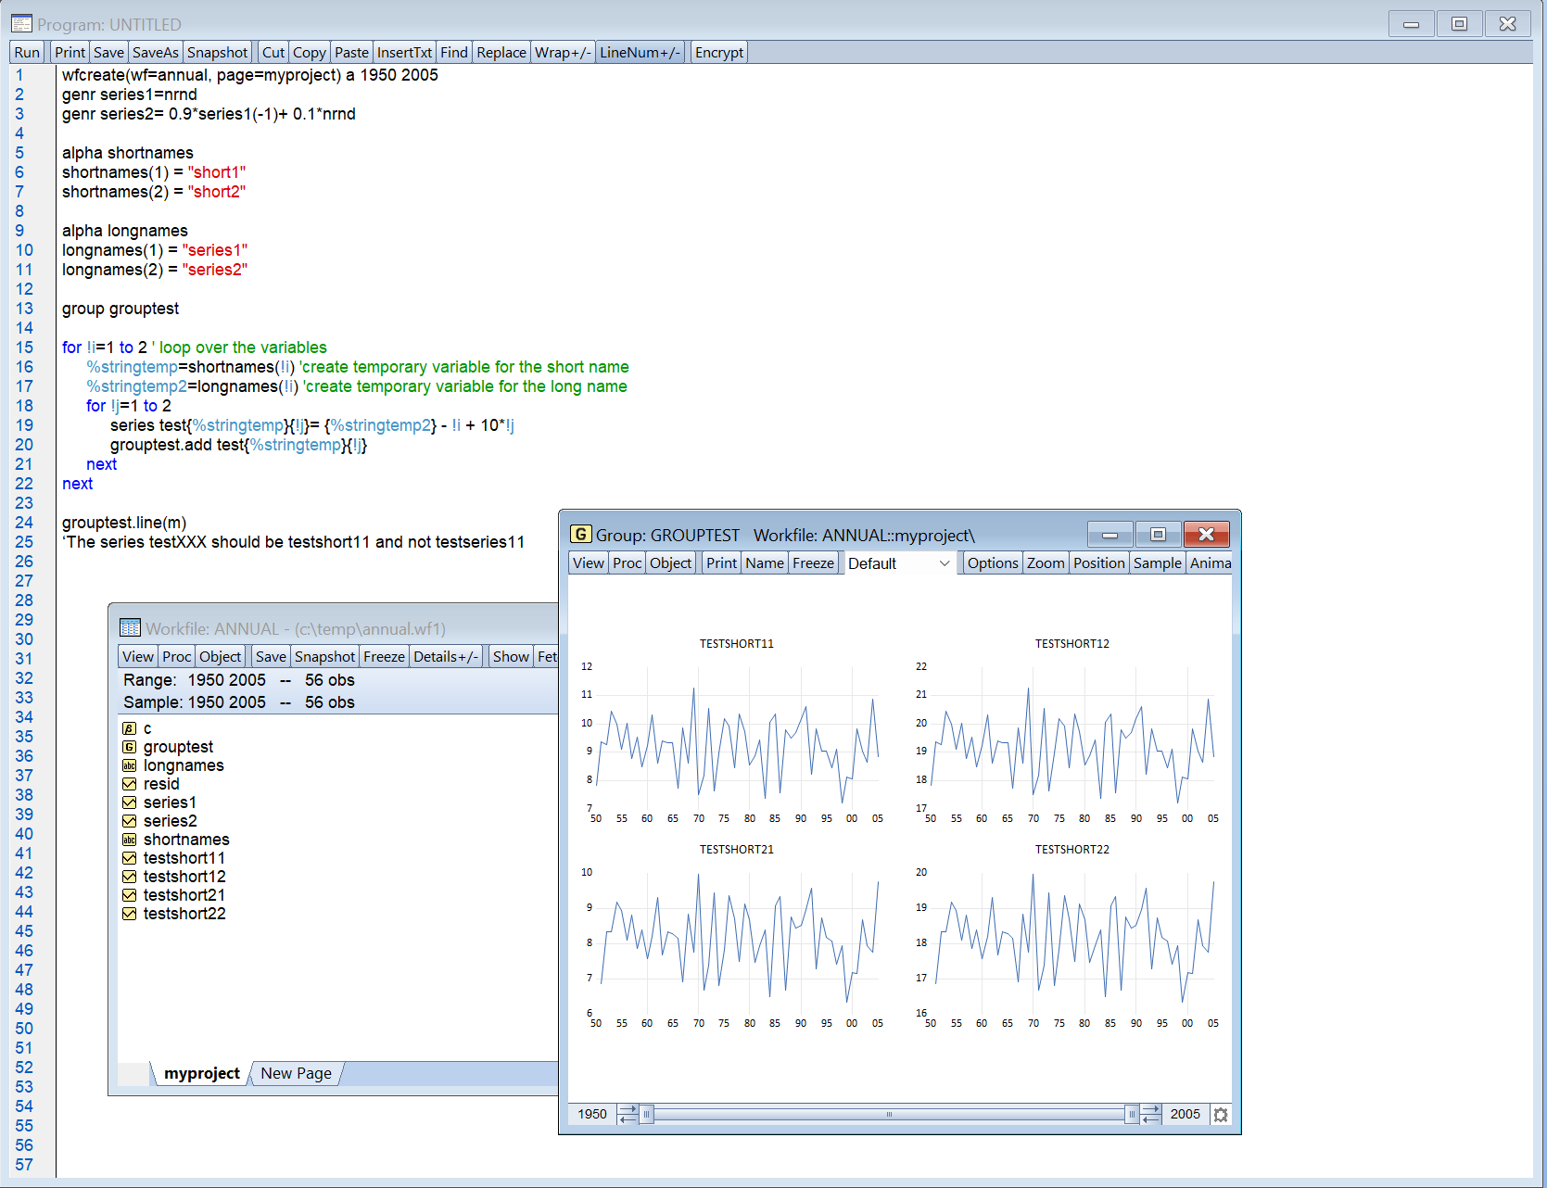The width and height of the screenshot is (1547, 1188).
Task: Toggle Details+/- in Workfile window
Action: pos(446,657)
